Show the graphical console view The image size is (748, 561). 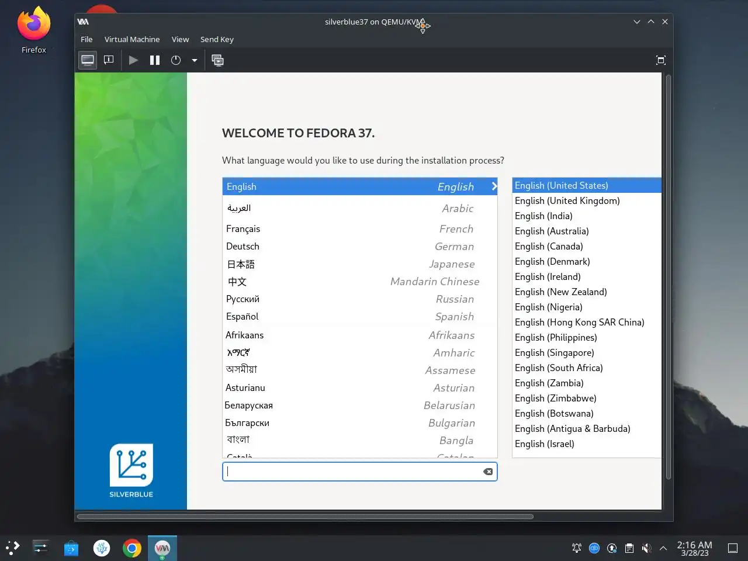point(88,60)
